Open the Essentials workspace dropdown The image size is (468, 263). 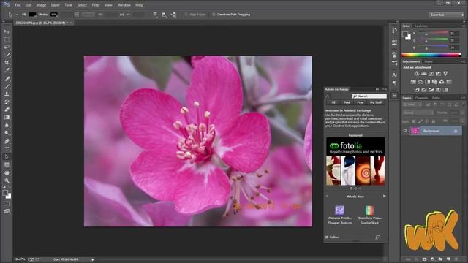point(447,15)
